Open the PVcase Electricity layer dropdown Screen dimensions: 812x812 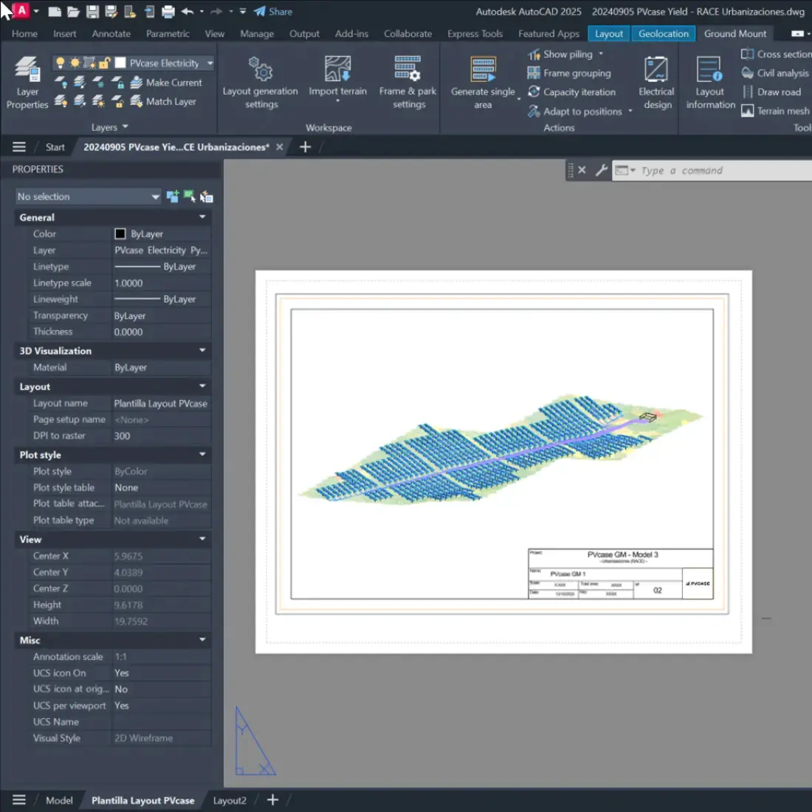tap(209, 63)
